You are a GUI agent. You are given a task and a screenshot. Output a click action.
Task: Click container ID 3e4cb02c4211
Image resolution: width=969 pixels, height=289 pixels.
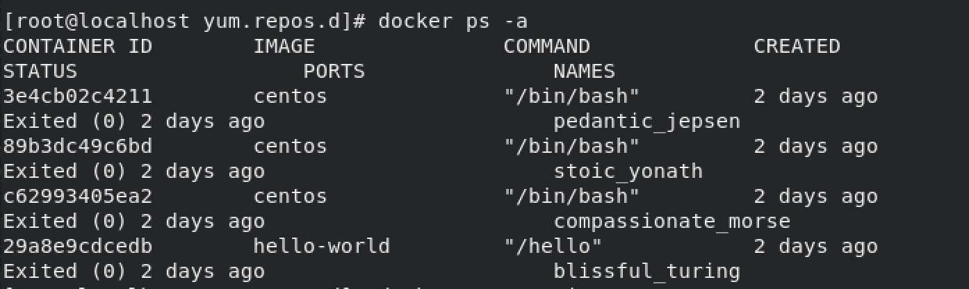[x=78, y=96]
